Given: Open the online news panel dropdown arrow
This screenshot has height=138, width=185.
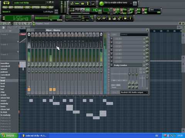Looking at the screenshot, I should click(x=131, y=3).
